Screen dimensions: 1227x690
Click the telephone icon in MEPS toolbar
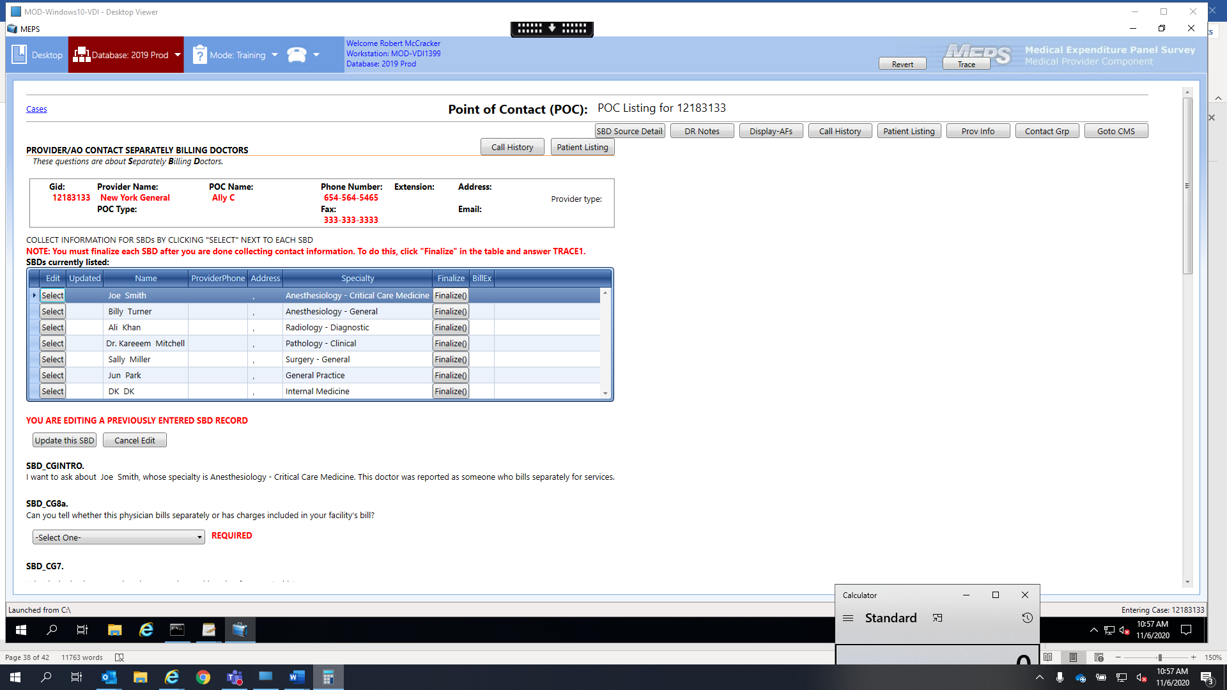click(x=297, y=54)
